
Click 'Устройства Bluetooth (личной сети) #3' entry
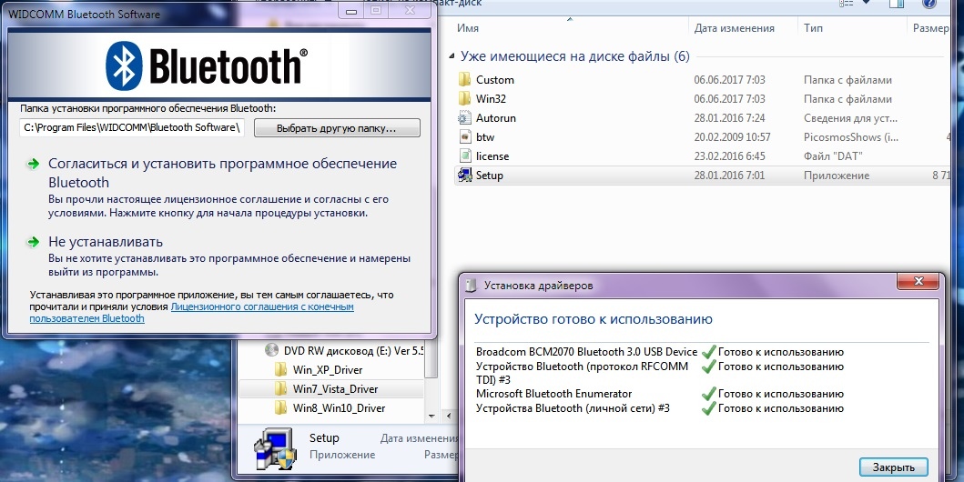click(573, 407)
